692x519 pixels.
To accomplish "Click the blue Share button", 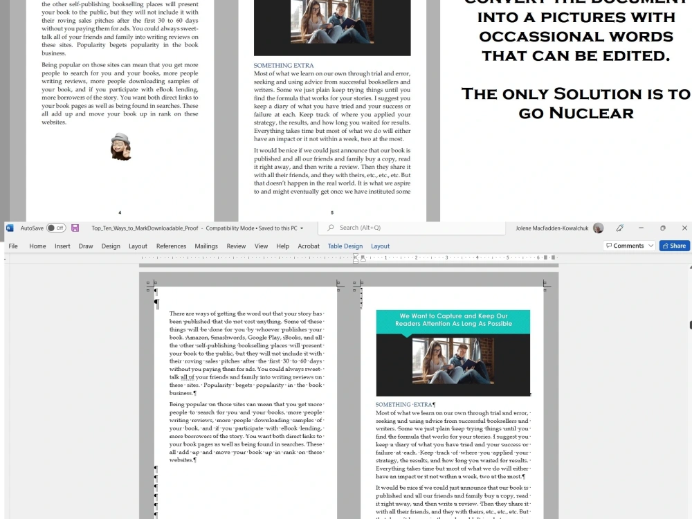I will click(674, 246).
